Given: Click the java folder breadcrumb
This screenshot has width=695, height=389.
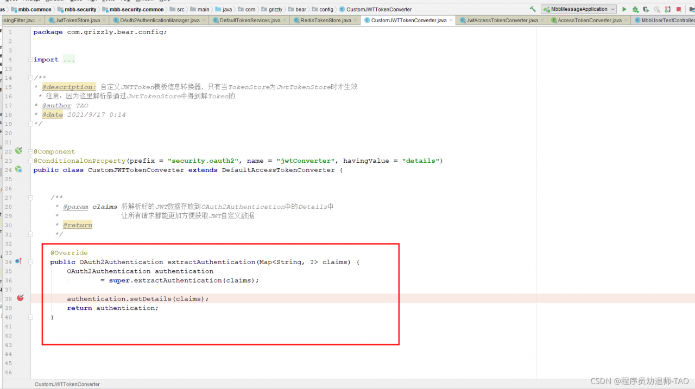Looking at the screenshot, I should point(223,9).
